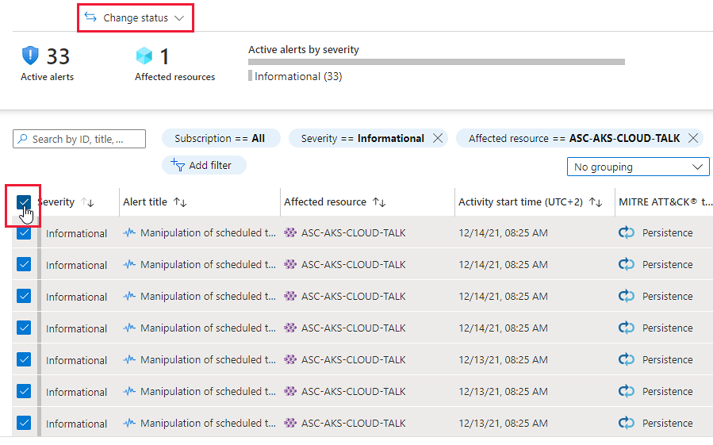Image resolution: width=713 pixels, height=445 pixels.
Task: Click ASC-AKS-CLOUD-TALK resource icon in second row
Action: 290,265
